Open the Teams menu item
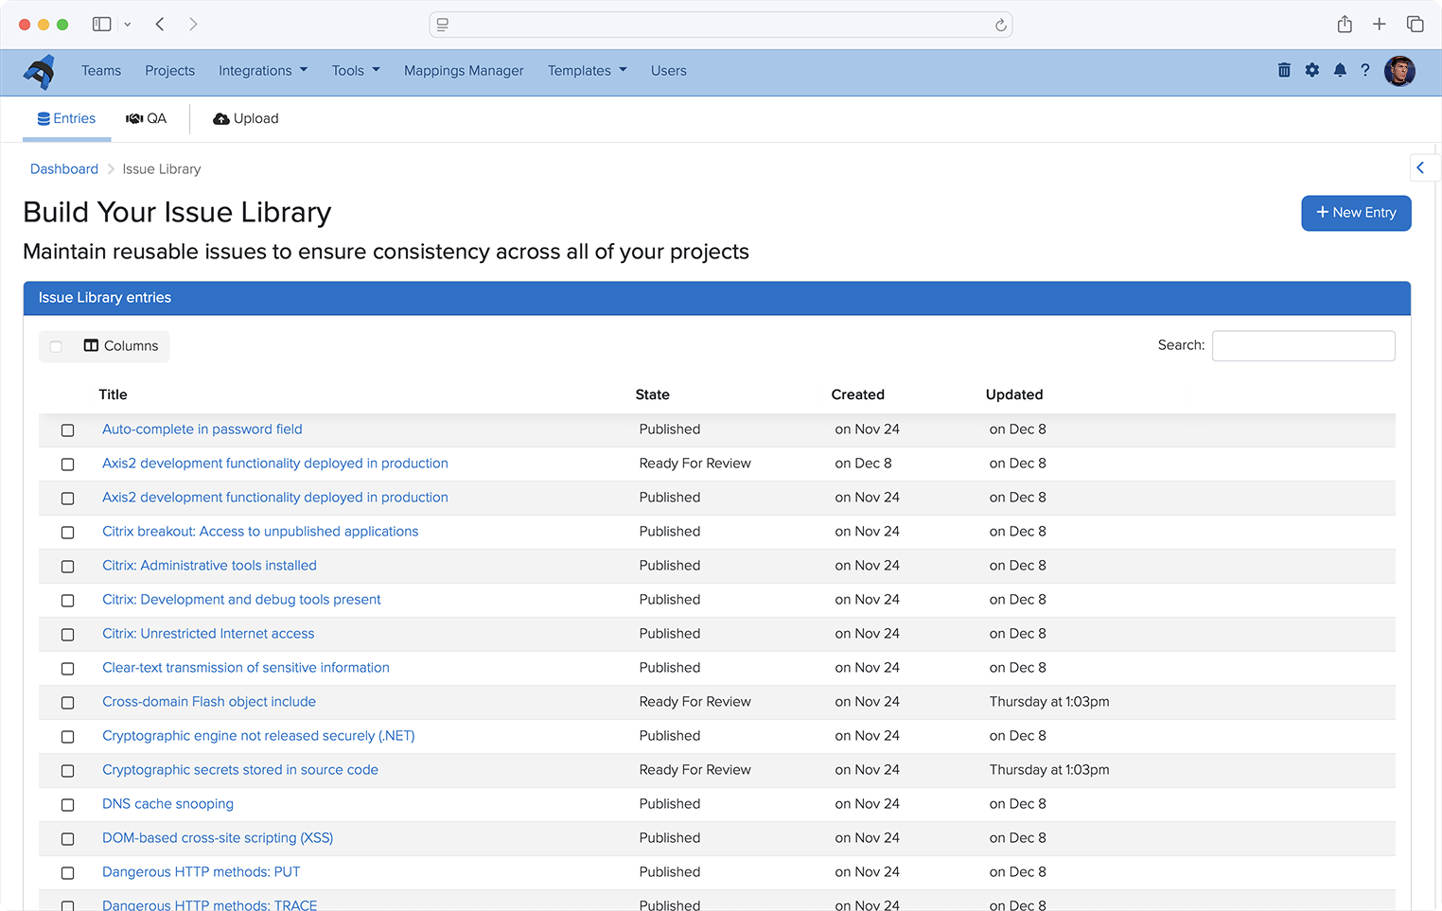This screenshot has width=1442, height=911. click(101, 71)
